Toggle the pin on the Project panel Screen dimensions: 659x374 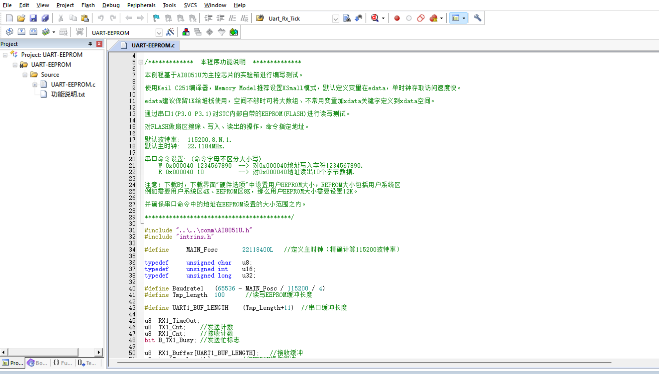click(90, 44)
